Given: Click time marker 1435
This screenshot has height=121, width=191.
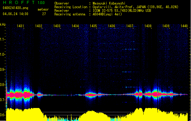Looking at the screenshot, I should coord(93,26).
